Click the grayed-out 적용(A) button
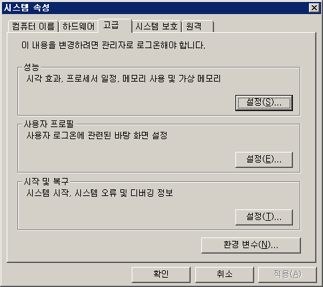Image resolution: width=323 pixels, height=287 pixels. coord(288,274)
